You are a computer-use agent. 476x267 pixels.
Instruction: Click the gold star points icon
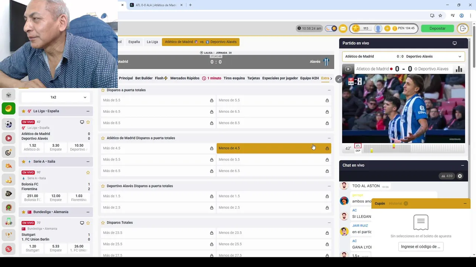[356, 28]
